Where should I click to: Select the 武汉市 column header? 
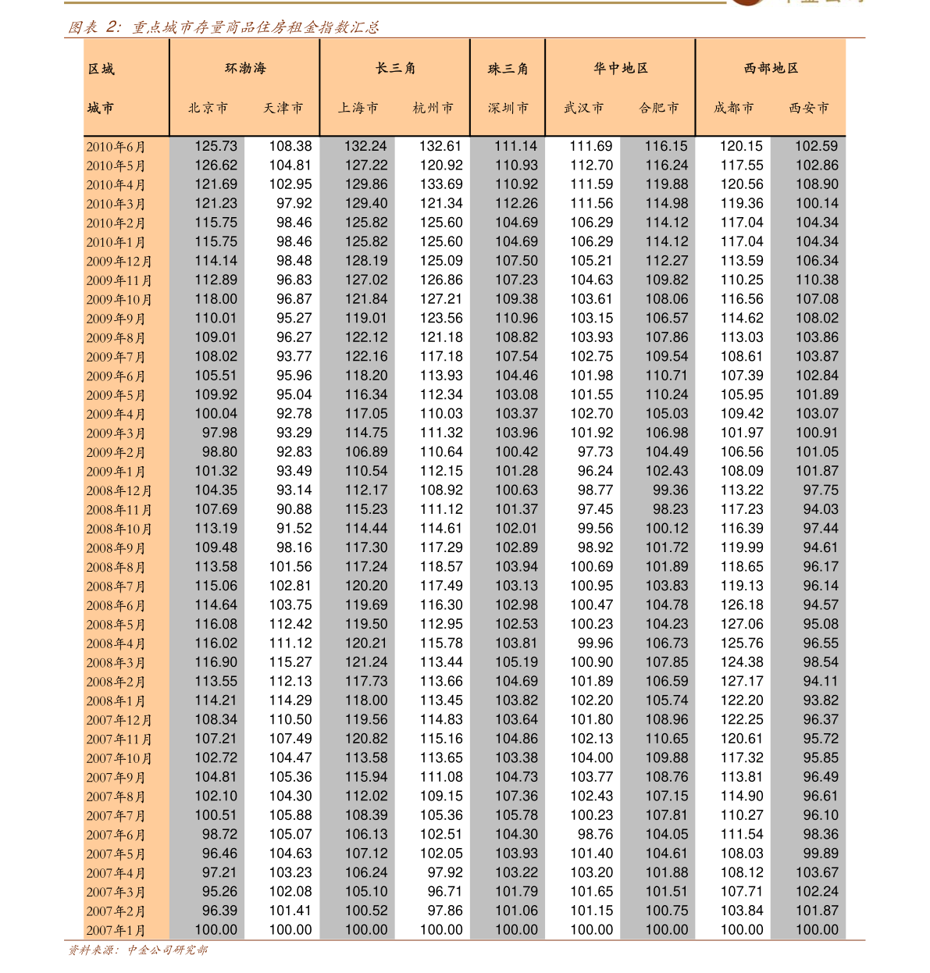(x=583, y=108)
